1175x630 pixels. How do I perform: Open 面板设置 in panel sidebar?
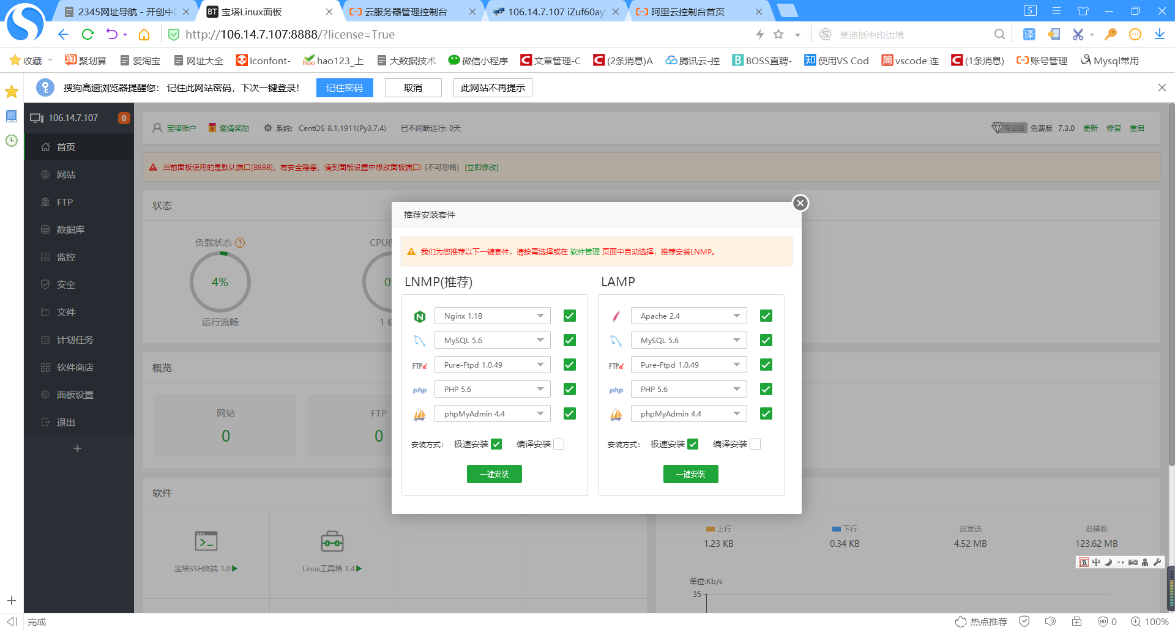pyautogui.click(x=79, y=395)
